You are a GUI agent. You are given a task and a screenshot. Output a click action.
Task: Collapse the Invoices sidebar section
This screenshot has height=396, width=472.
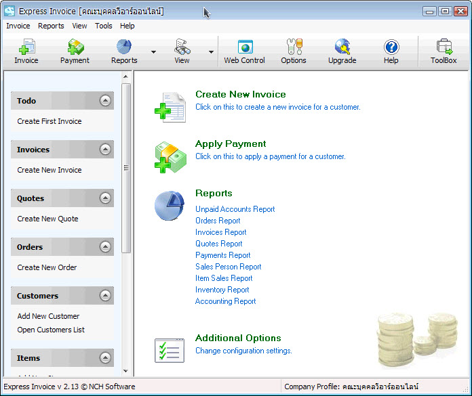pyautogui.click(x=105, y=149)
